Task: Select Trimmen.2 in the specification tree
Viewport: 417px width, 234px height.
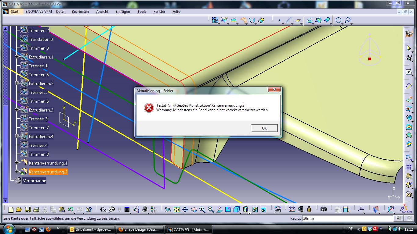Action: pyautogui.click(x=39, y=30)
